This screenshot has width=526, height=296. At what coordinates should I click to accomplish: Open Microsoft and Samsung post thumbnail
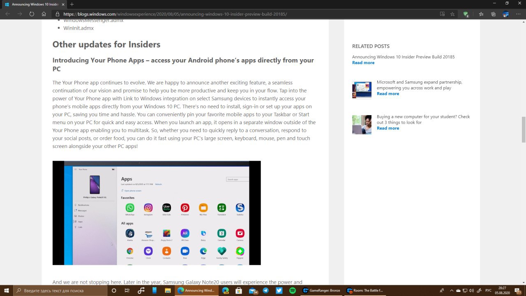click(x=362, y=90)
